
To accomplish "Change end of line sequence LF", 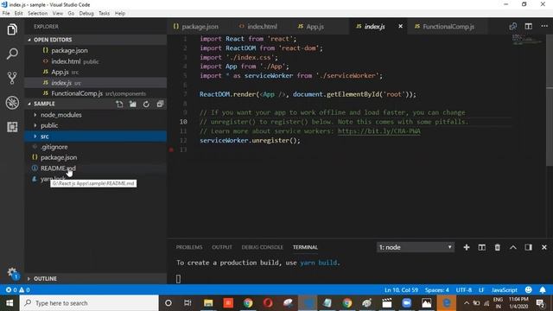I will point(481,290).
